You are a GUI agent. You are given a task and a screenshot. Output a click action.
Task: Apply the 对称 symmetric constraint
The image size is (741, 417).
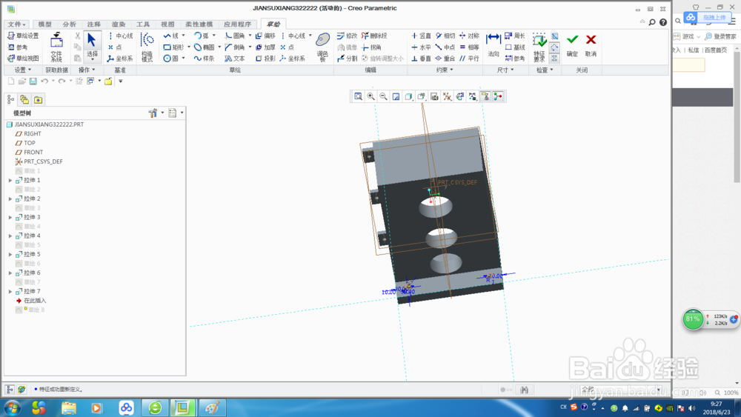point(469,36)
